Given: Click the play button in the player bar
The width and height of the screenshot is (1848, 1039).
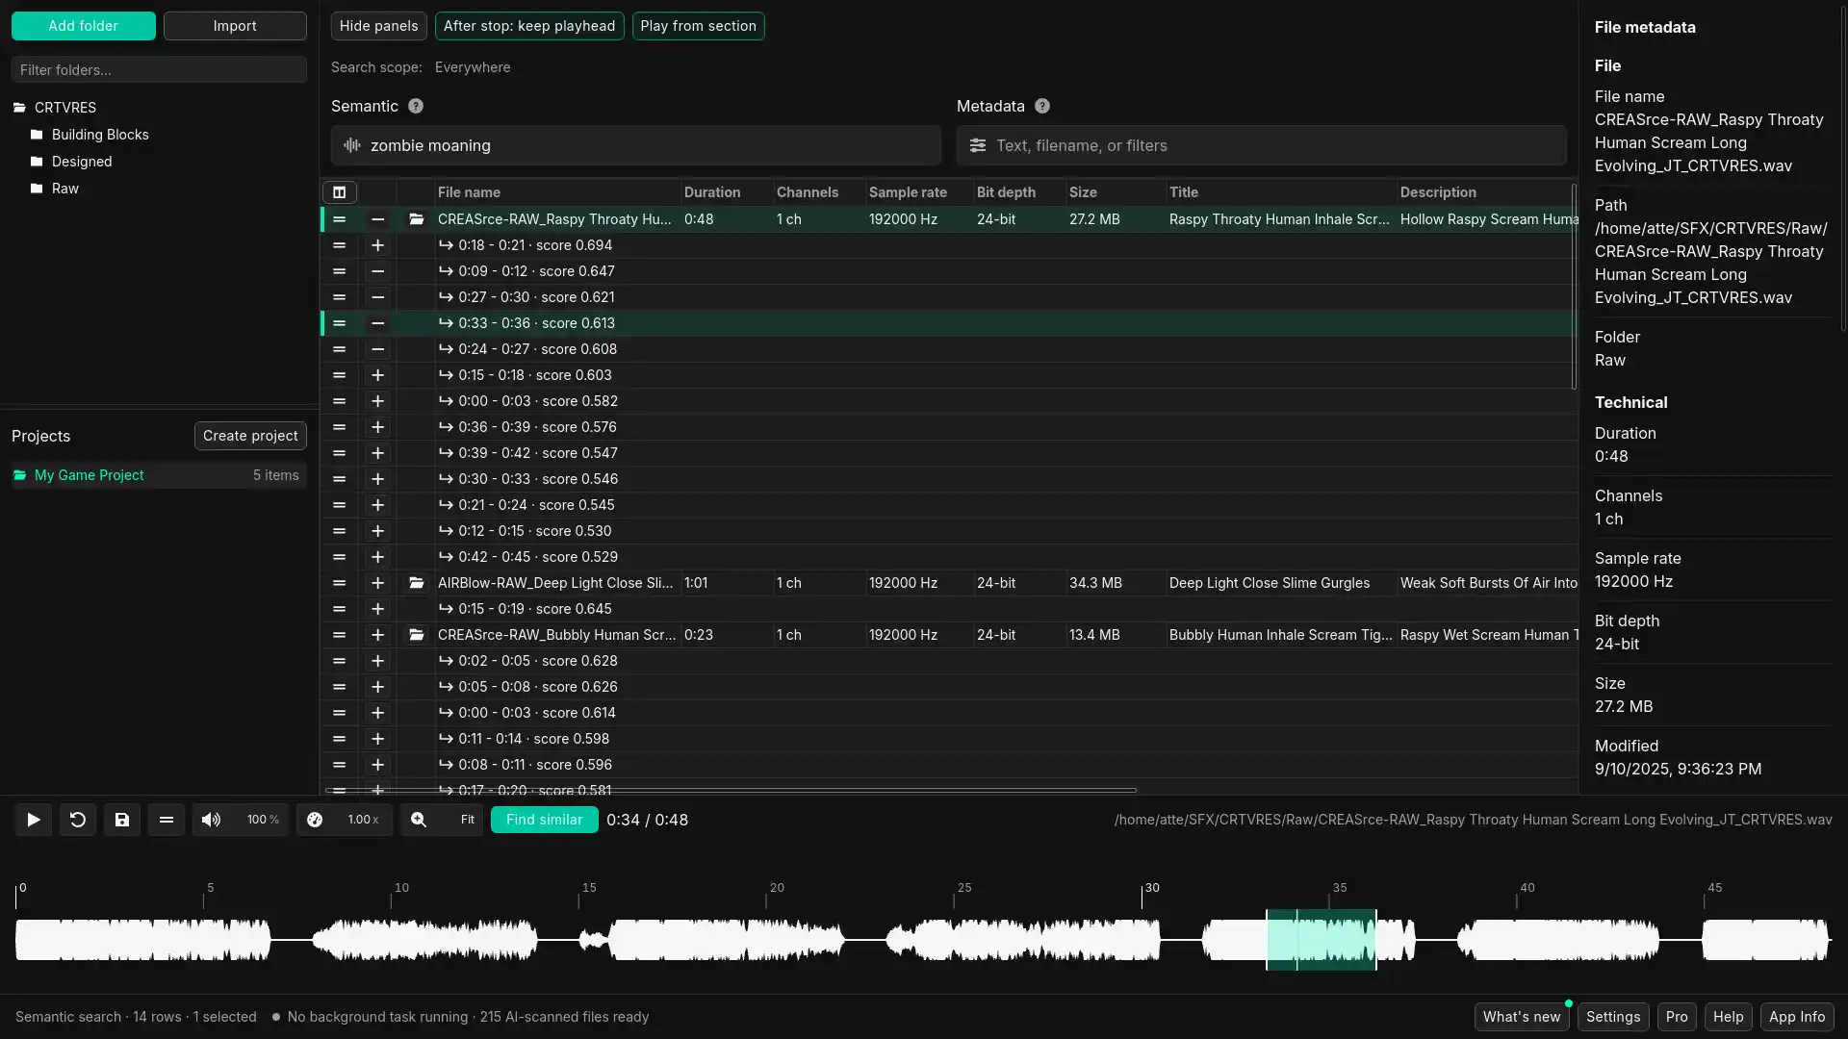Looking at the screenshot, I should [34, 820].
